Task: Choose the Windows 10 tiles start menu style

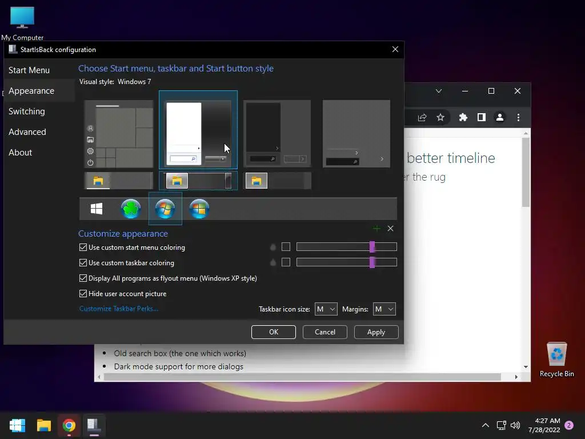Action: point(119,134)
